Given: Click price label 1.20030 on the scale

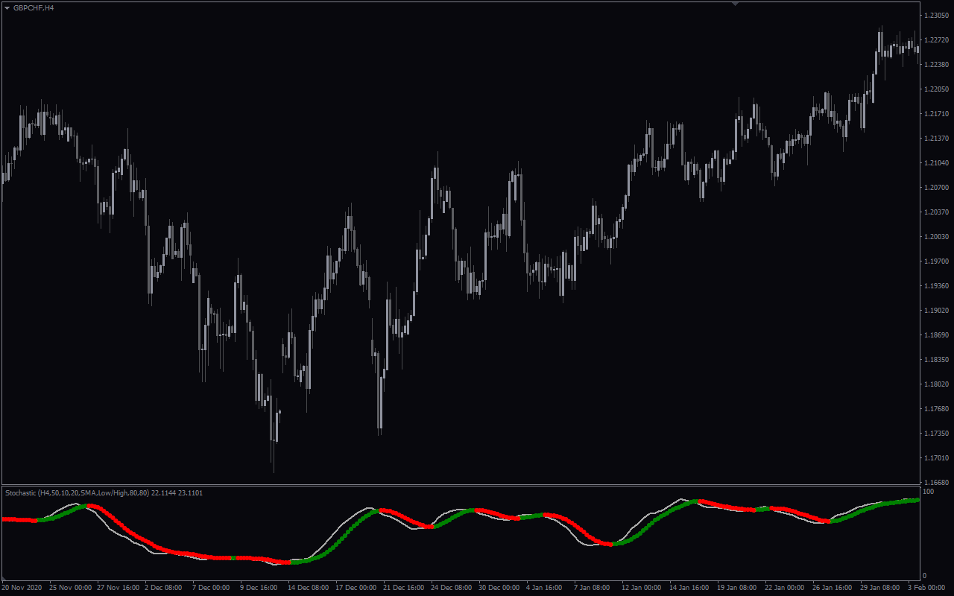Looking at the screenshot, I should tap(936, 236).
